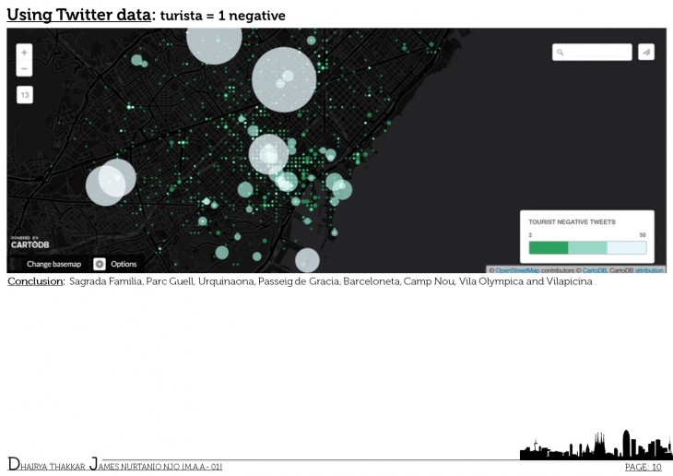Follow the CartoDB attribution link
Image resolution: width=673 pixels, height=476 pixels.
[x=595, y=270]
